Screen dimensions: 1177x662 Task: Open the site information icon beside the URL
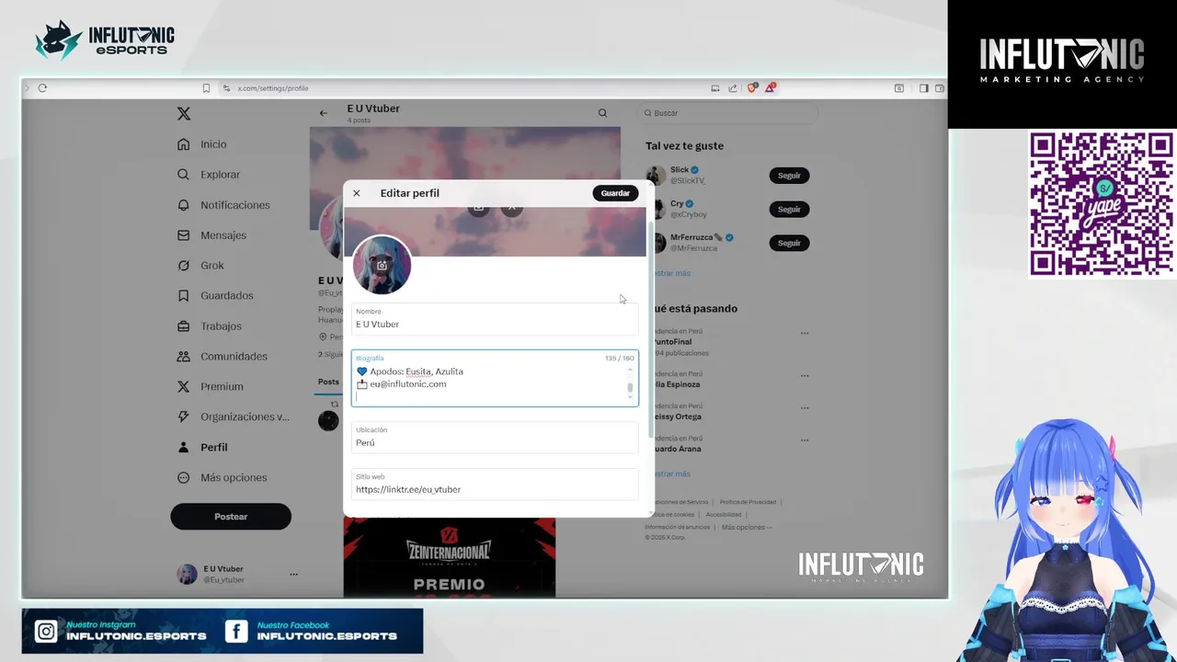pyautogui.click(x=226, y=88)
